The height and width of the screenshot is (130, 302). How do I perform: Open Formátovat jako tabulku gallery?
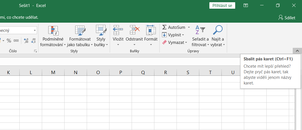(x=80, y=36)
